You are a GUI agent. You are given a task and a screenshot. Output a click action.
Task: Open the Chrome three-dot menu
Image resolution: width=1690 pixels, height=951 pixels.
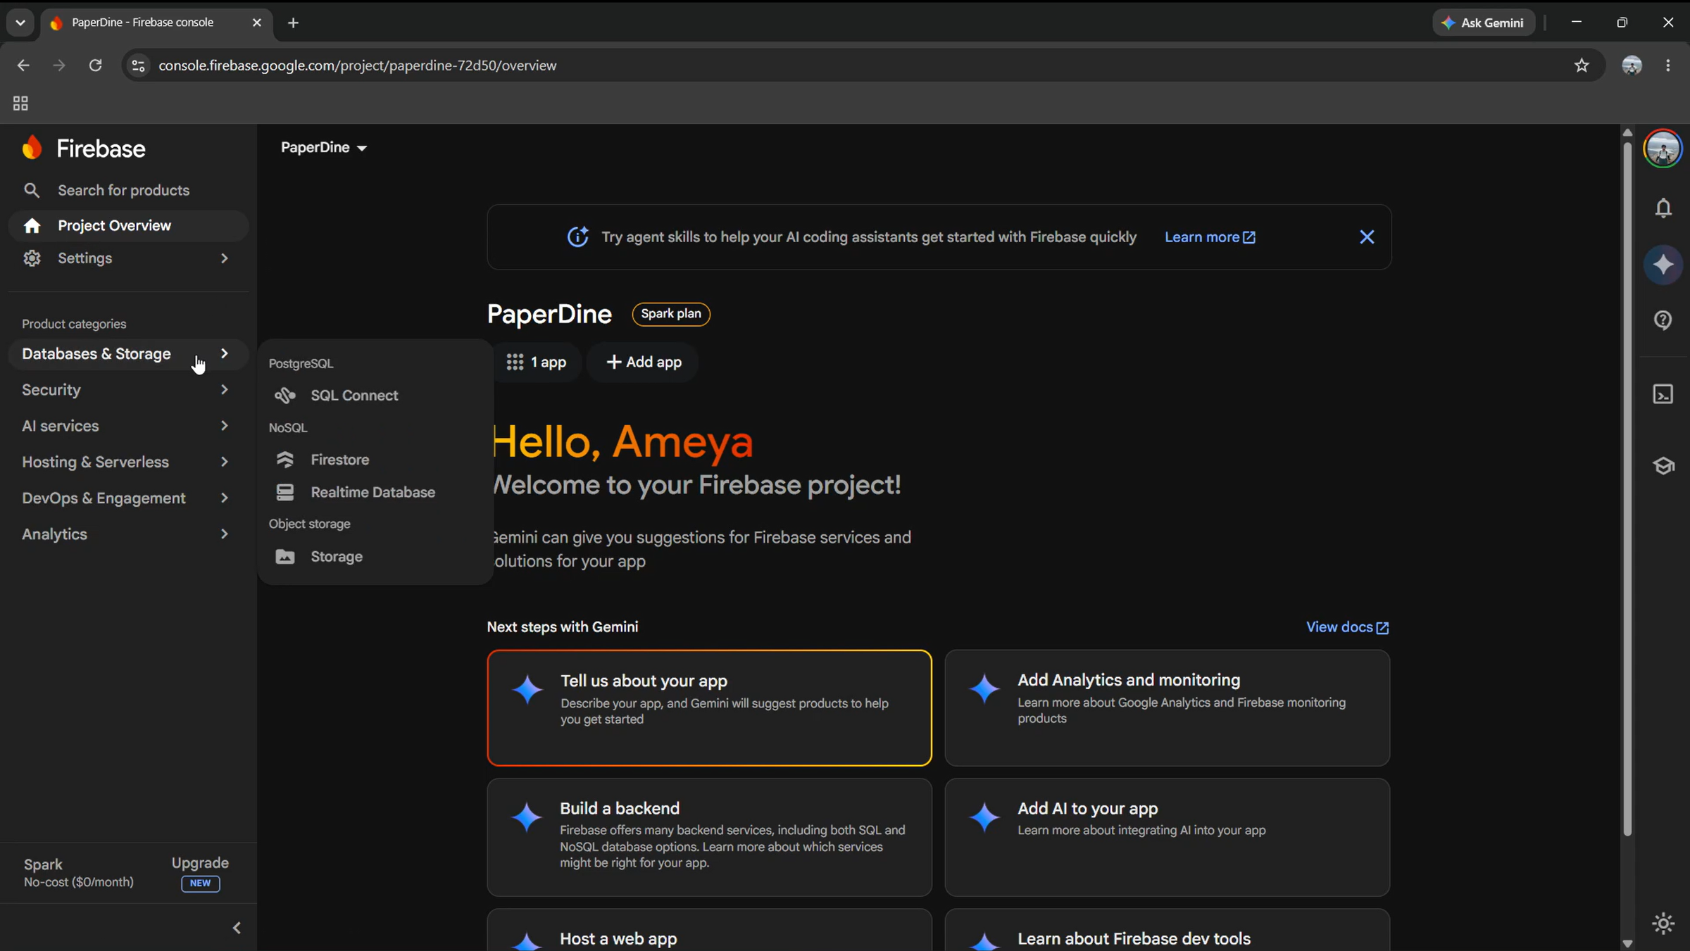point(1668,65)
